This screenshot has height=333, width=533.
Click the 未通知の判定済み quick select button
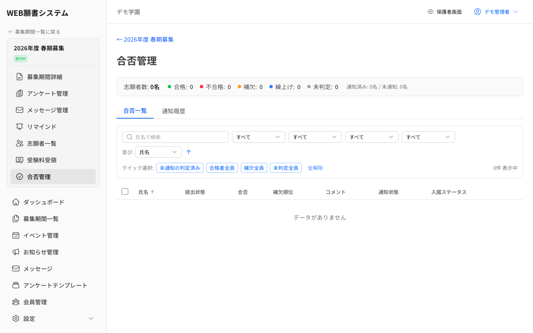coord(180,168)
